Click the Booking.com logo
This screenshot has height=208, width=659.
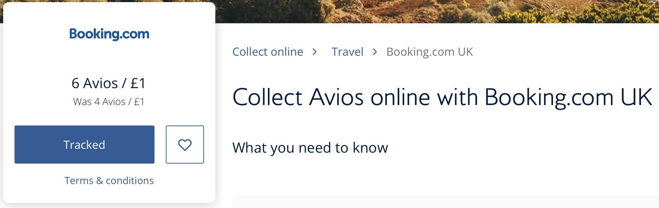tap(109, 34)
